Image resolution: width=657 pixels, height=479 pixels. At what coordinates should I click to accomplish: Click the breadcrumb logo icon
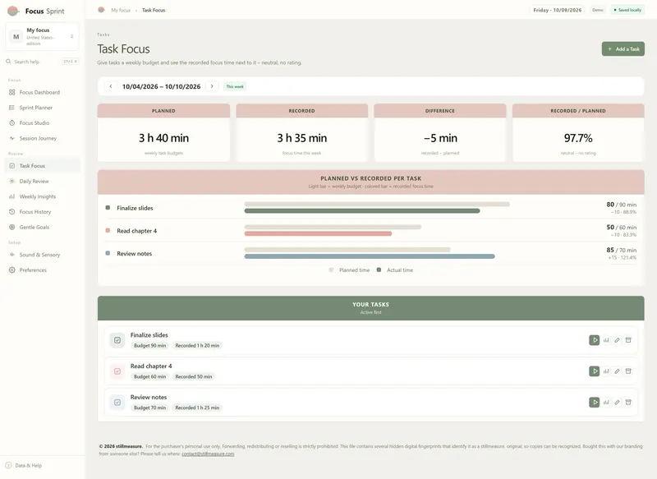[x=101, y=10]
